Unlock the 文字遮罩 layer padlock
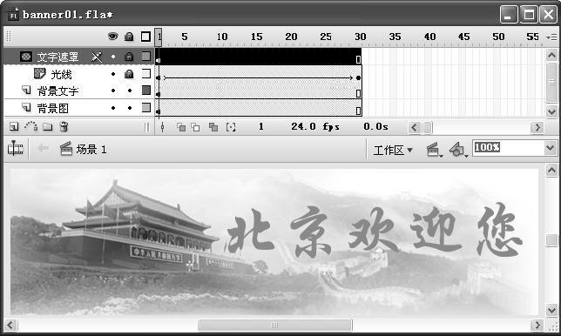 129,56
